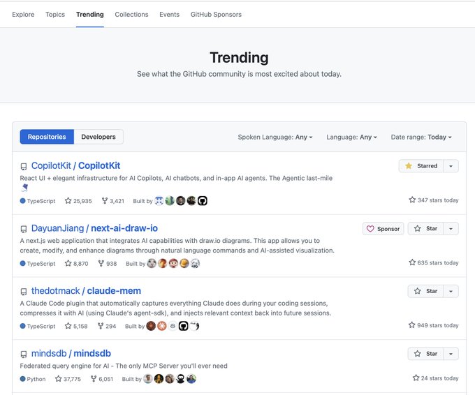Expand the list dropdown beside Starred
This screenshot has height=395, width=475.
coord(451,166)
